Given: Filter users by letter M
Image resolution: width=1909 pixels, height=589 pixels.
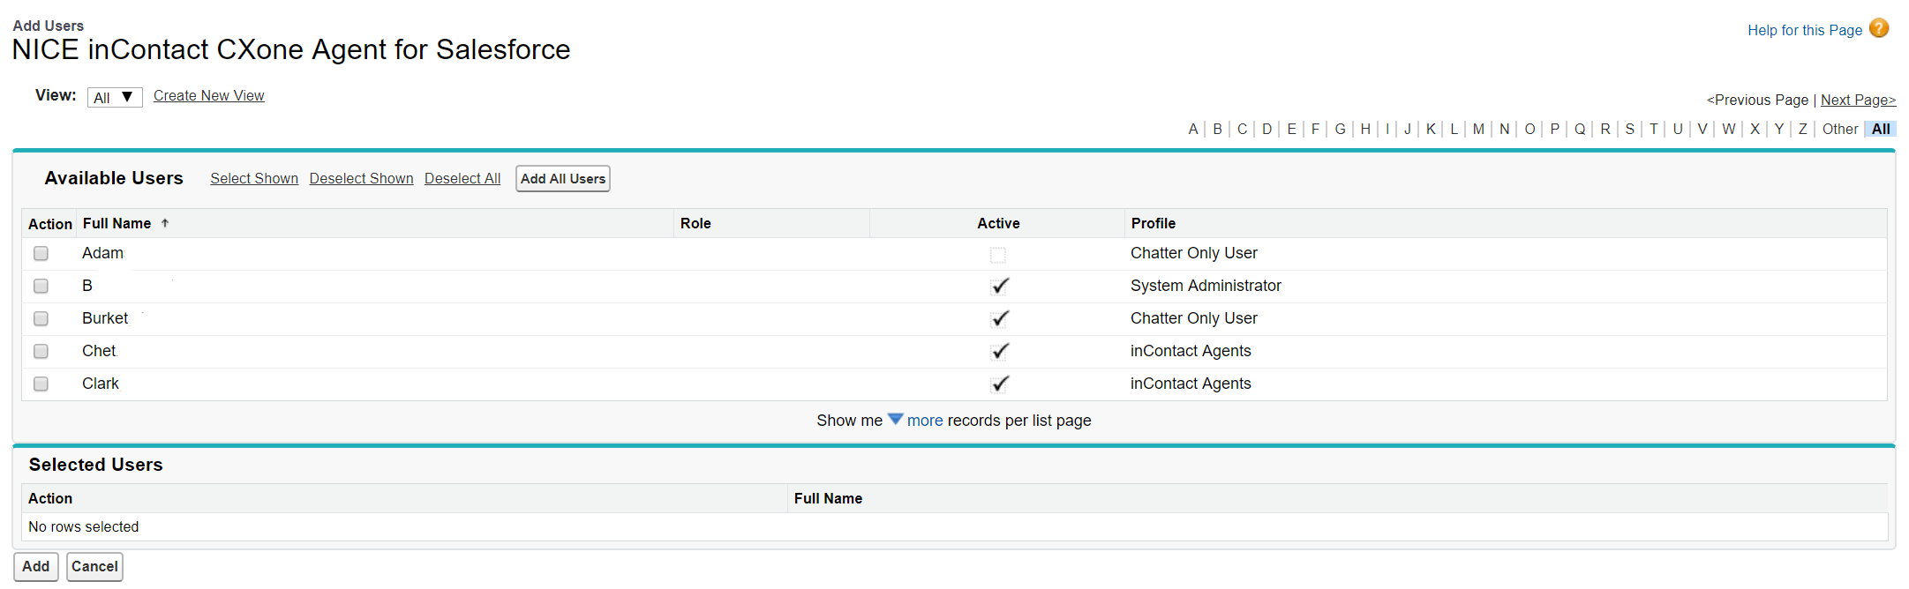Looking at the screenshot, I should pyautogui.click(x=1479, y=129).
